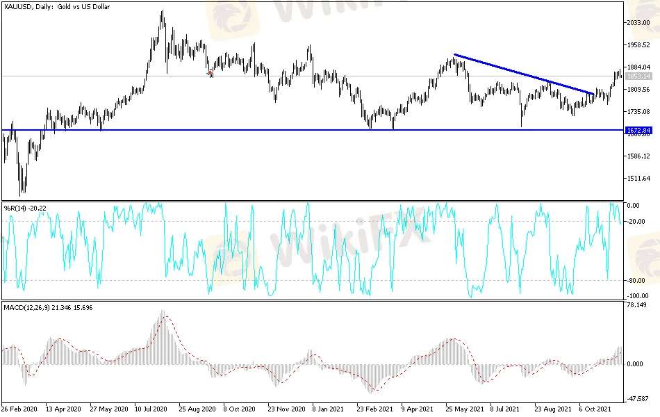
Task: Click the 1884.04 price axis value
Action: click(x=638, y=67)
